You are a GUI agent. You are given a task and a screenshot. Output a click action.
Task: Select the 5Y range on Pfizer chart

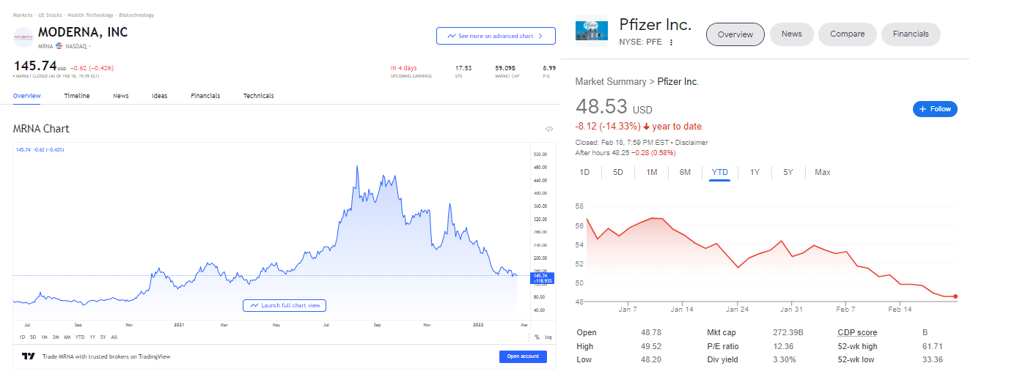coord(788,172)
